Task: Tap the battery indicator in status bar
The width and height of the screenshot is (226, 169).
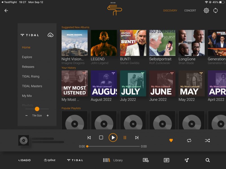Action: point(222,2)
